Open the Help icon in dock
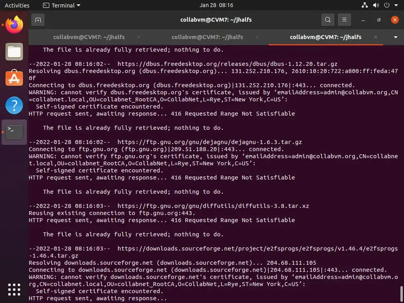The width and height of the screenshot is (404, 303). coord(14,105)
